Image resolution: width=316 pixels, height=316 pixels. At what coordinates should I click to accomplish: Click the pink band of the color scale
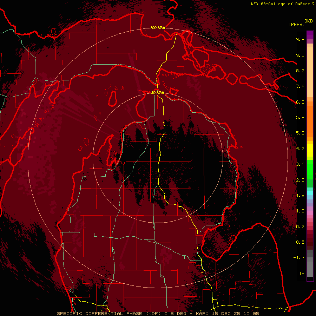pyautogui.click(x=310, y=213)
